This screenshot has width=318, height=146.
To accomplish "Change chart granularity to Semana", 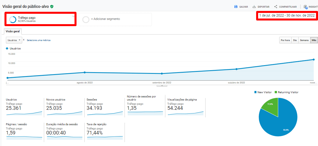I will (304, 40).
